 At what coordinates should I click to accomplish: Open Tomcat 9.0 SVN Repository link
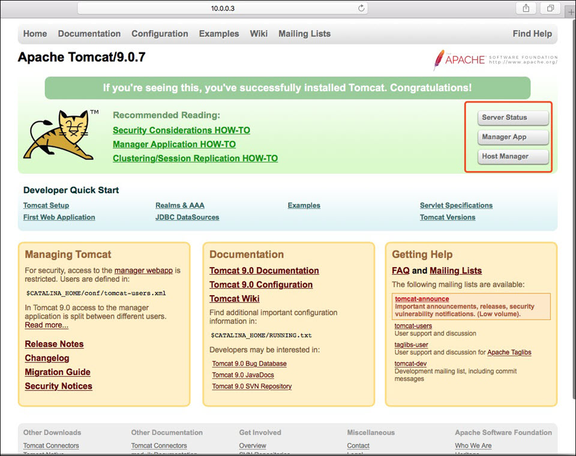(x=252, y=386)
